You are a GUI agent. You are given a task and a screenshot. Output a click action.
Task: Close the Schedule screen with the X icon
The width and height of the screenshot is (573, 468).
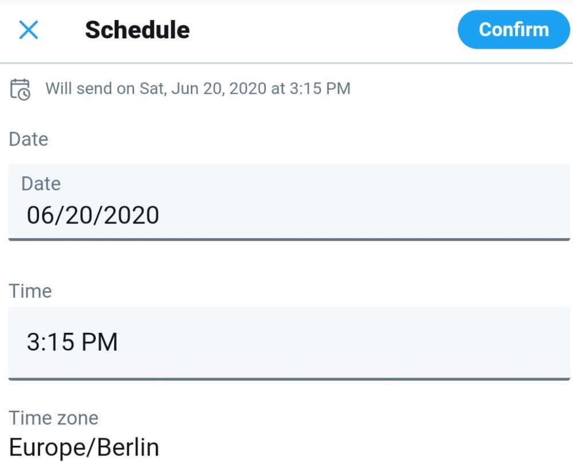(x=29, y=30)
